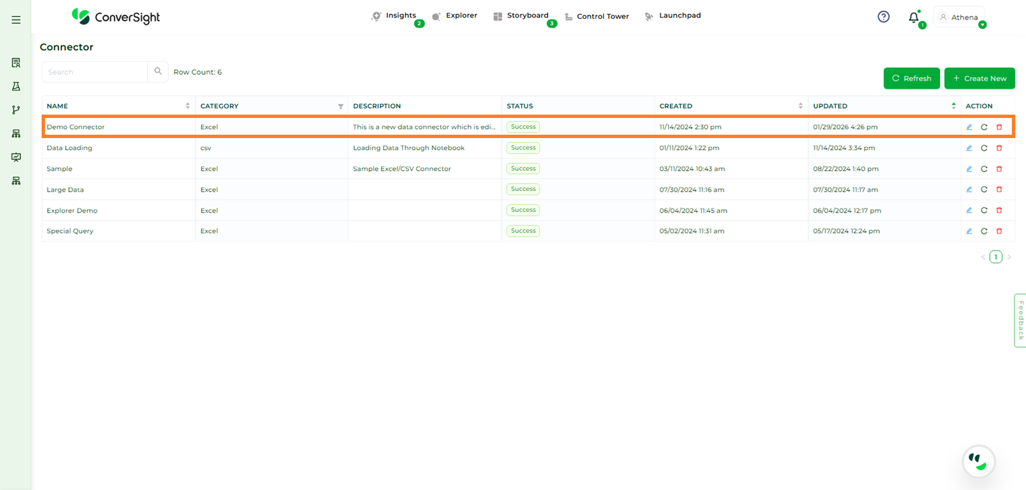
Task: Open the notifications bell
Action: [x=913, y=17]
